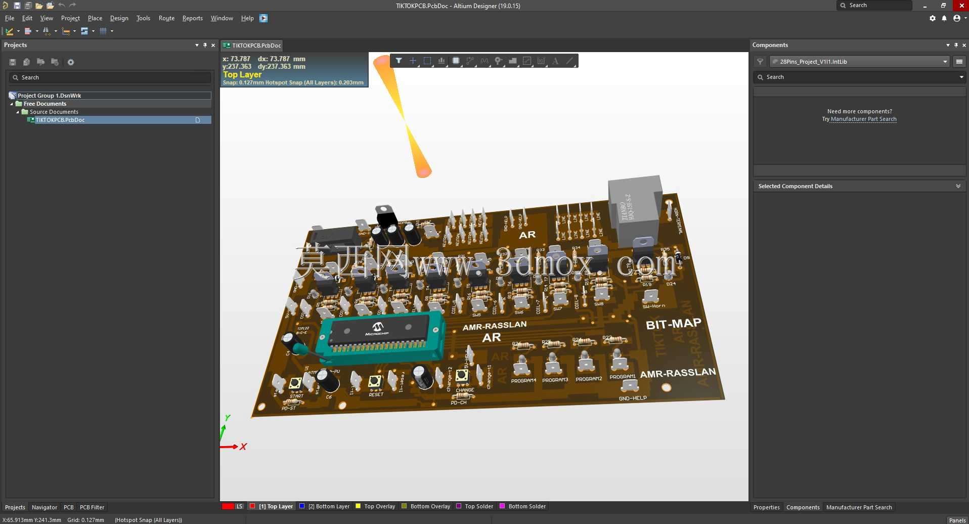
Task: Open the Manufacturer Part Search tab
Action: click(x=859, y=507)
